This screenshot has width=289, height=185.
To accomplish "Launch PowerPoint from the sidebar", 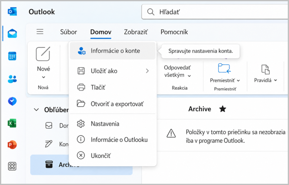I will (12, 145).
